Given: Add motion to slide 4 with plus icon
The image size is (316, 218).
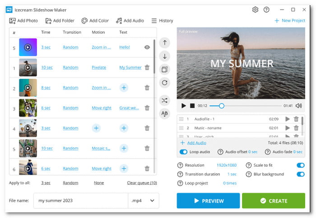Looking at the screenshot, I should coord(96,128).
